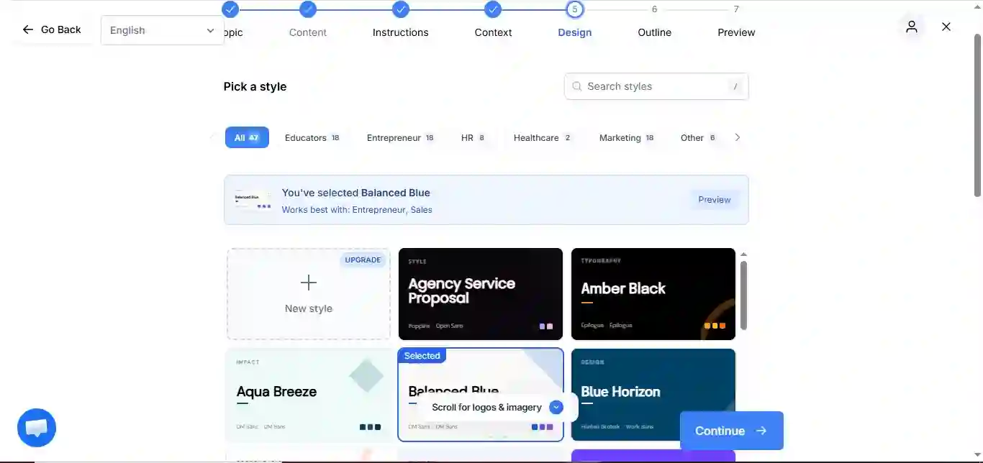Go to the Context step checkmark
This screenshot has height=463, width=983.
493,9
